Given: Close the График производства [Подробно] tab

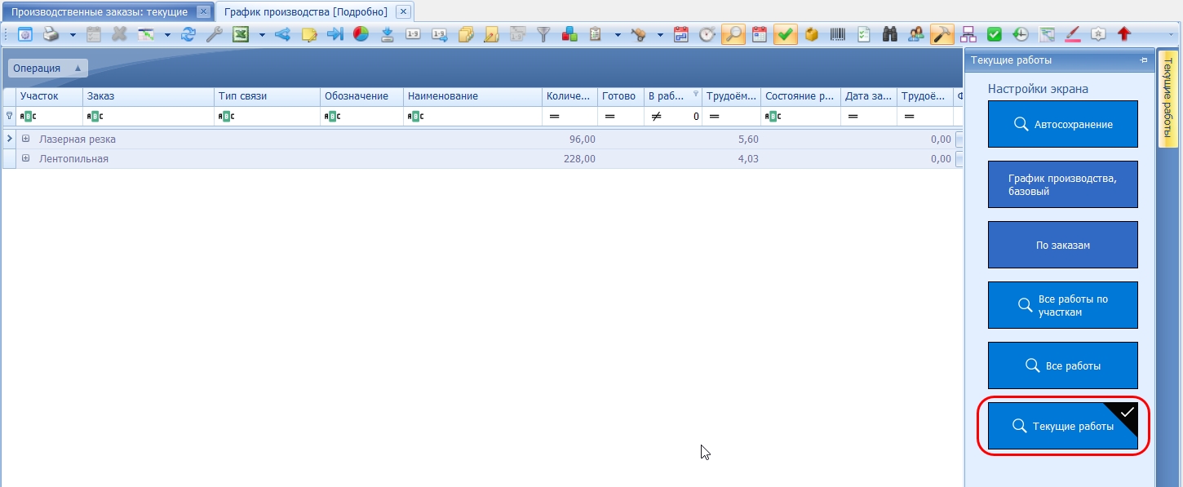Looking at the screenshot, I should pyautogui.click(x=402, y=12).
